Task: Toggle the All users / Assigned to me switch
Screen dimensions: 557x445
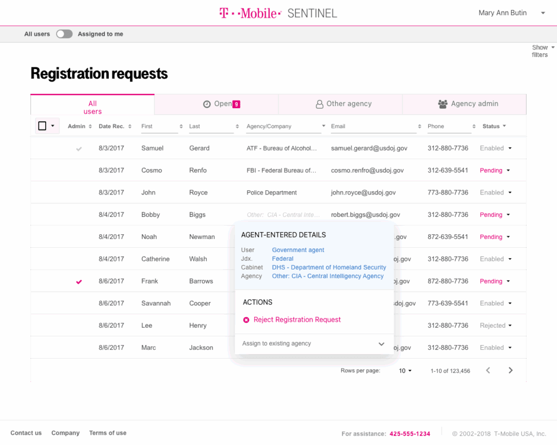Action: (x=64, y=34)
